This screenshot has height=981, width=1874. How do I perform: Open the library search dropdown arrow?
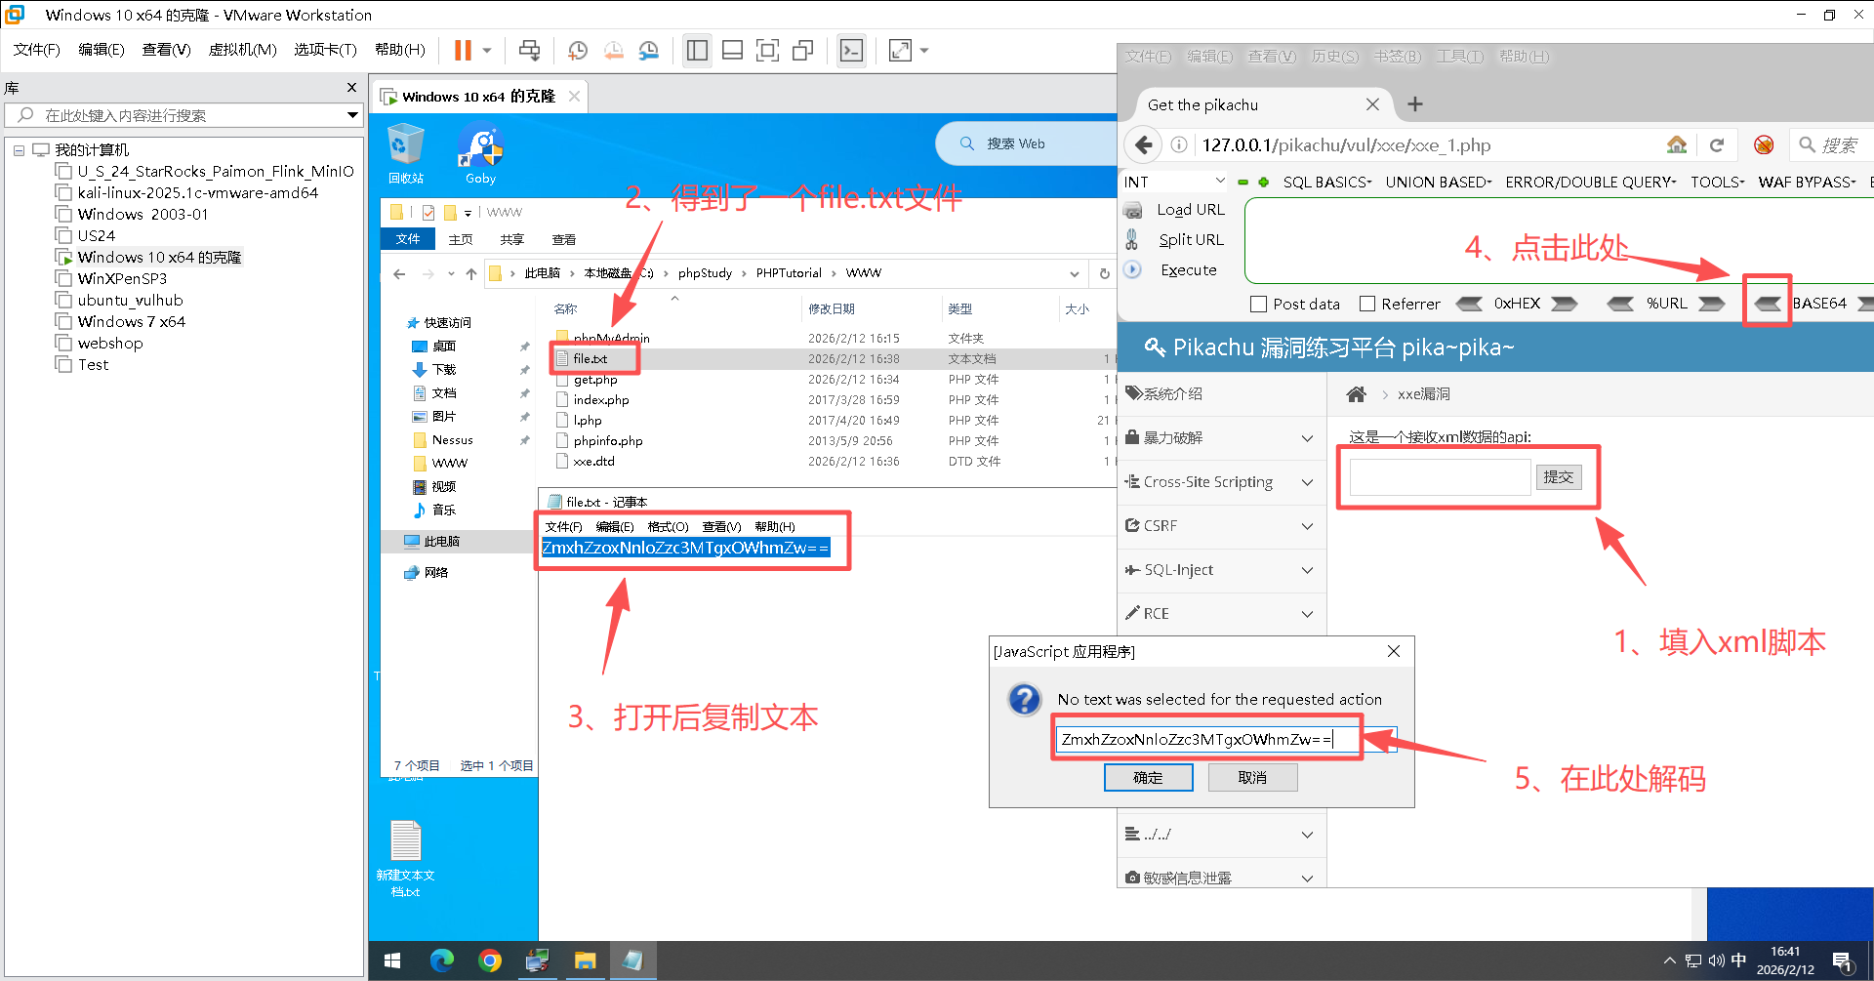[352, 115]
